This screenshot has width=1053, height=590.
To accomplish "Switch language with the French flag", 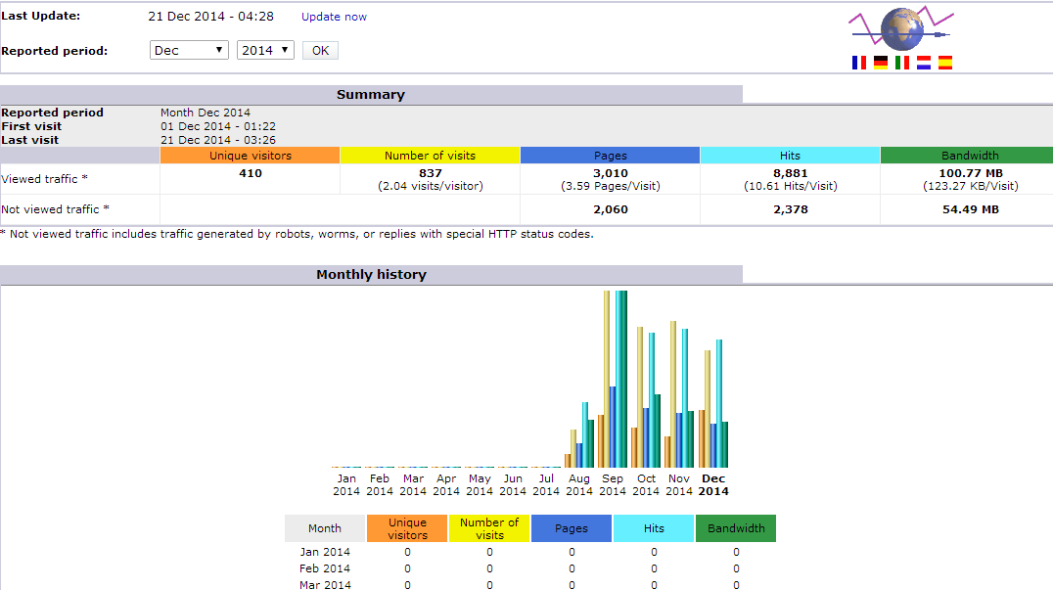I will click(x=859, y=63).
